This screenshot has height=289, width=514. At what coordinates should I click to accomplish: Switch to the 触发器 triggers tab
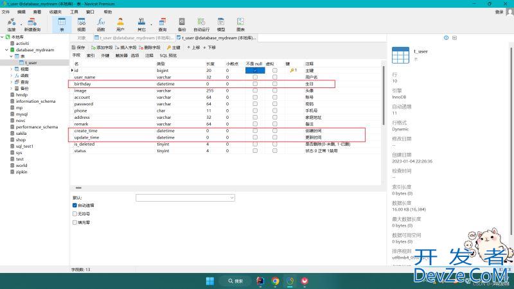(121, 55)
